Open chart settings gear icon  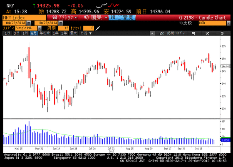[x=222, y=33]
